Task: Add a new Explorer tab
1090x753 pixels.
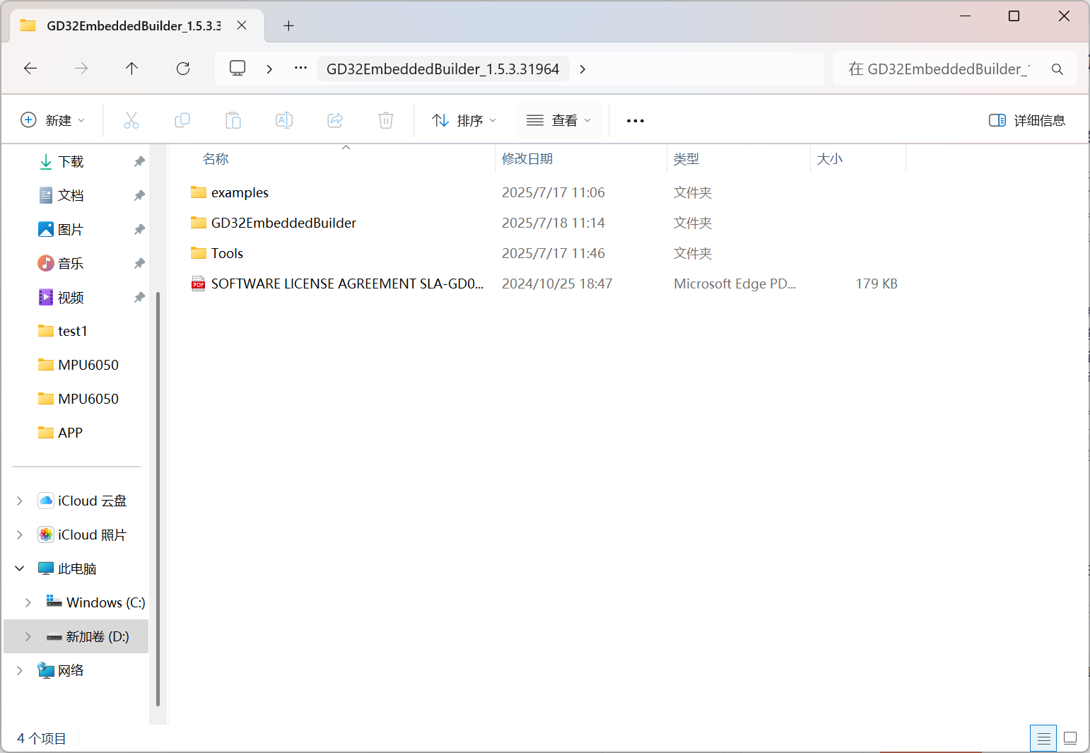Action: 288,26
